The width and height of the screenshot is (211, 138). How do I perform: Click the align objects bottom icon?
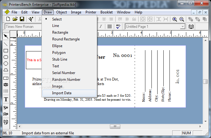coord(134,19)
